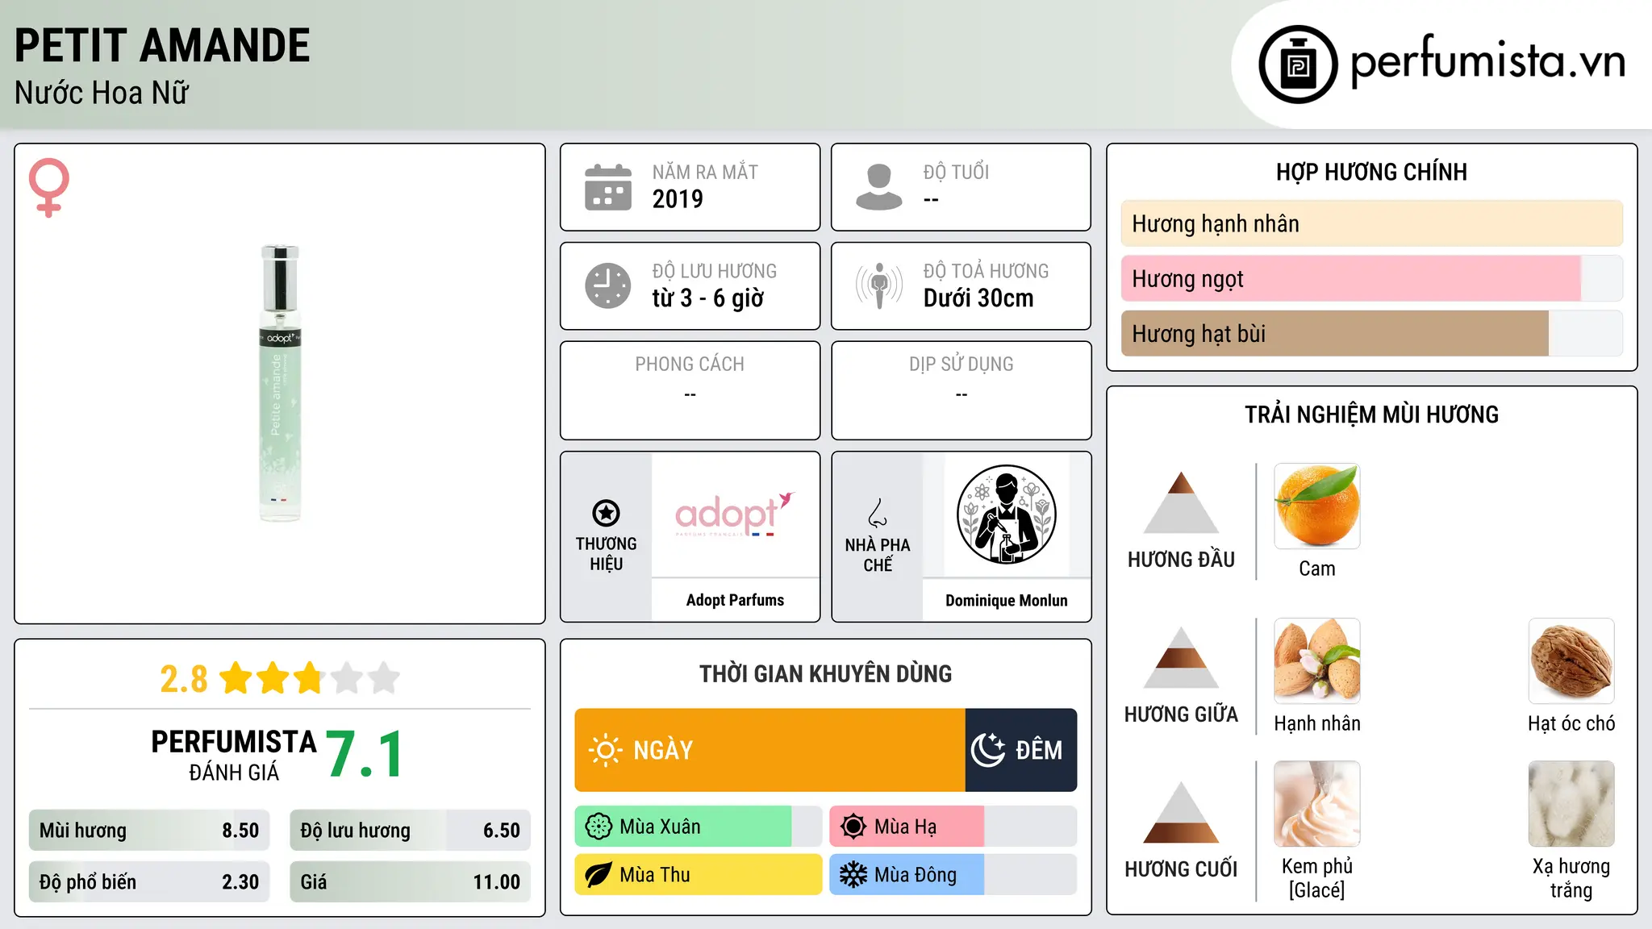The height and width of the screenshot is (929, 1652).
Task: Click the Hương cuối pyramid icon
Action: click(1182, 812)
